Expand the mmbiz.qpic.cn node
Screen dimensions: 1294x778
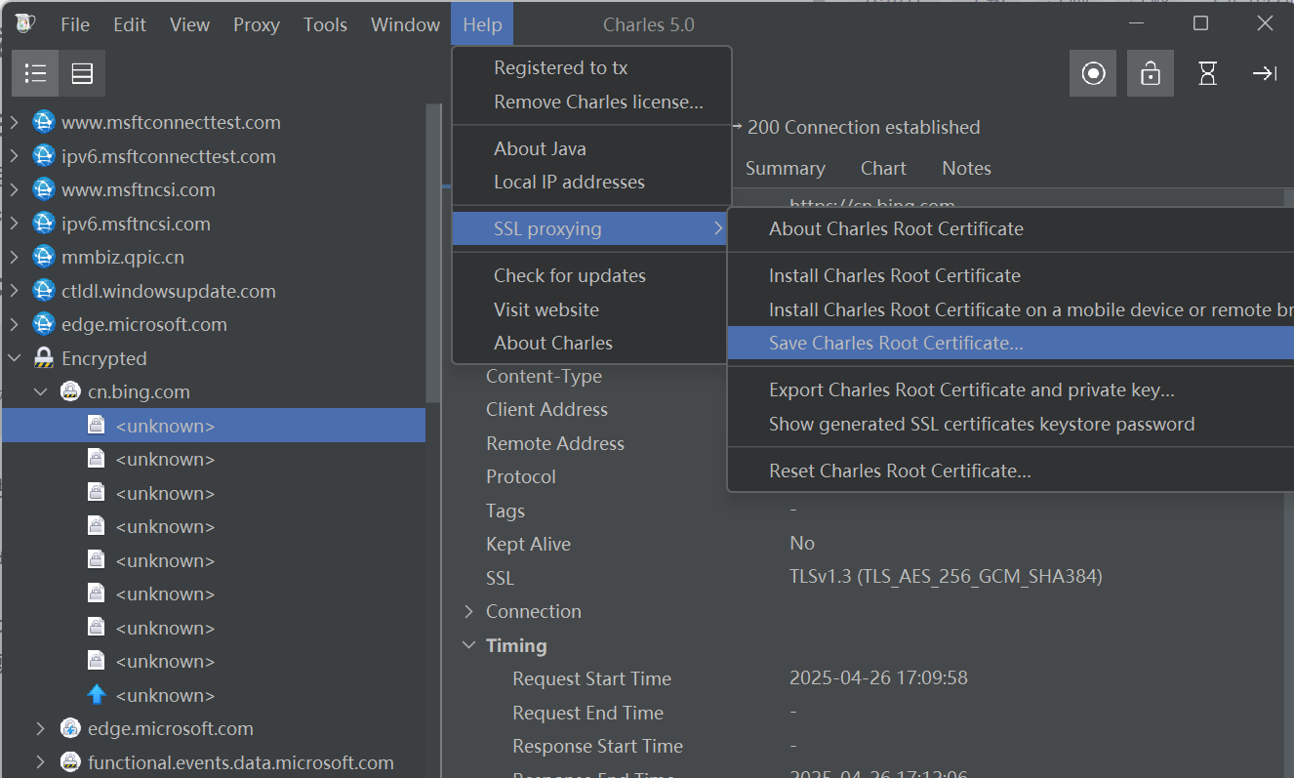click(14, 257)
